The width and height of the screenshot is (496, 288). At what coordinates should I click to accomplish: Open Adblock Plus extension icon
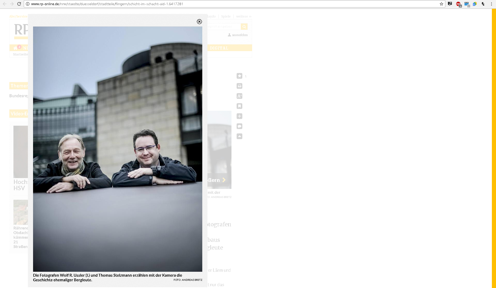pos(459,4)
